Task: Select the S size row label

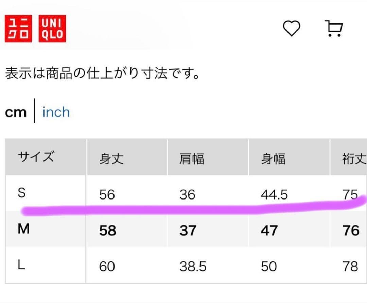Action: [x=22, y=193]
